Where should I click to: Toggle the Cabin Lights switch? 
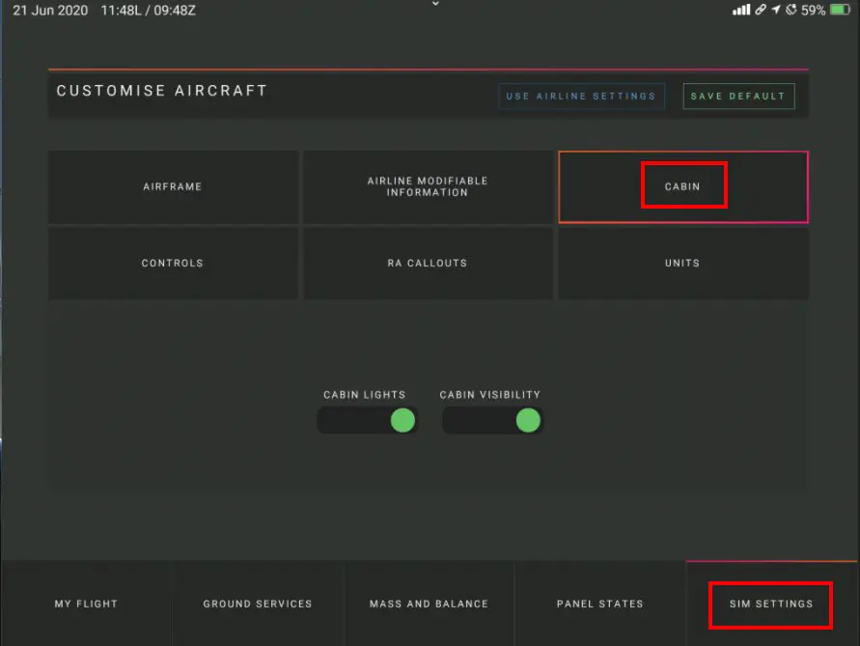(x=368, y=420)
